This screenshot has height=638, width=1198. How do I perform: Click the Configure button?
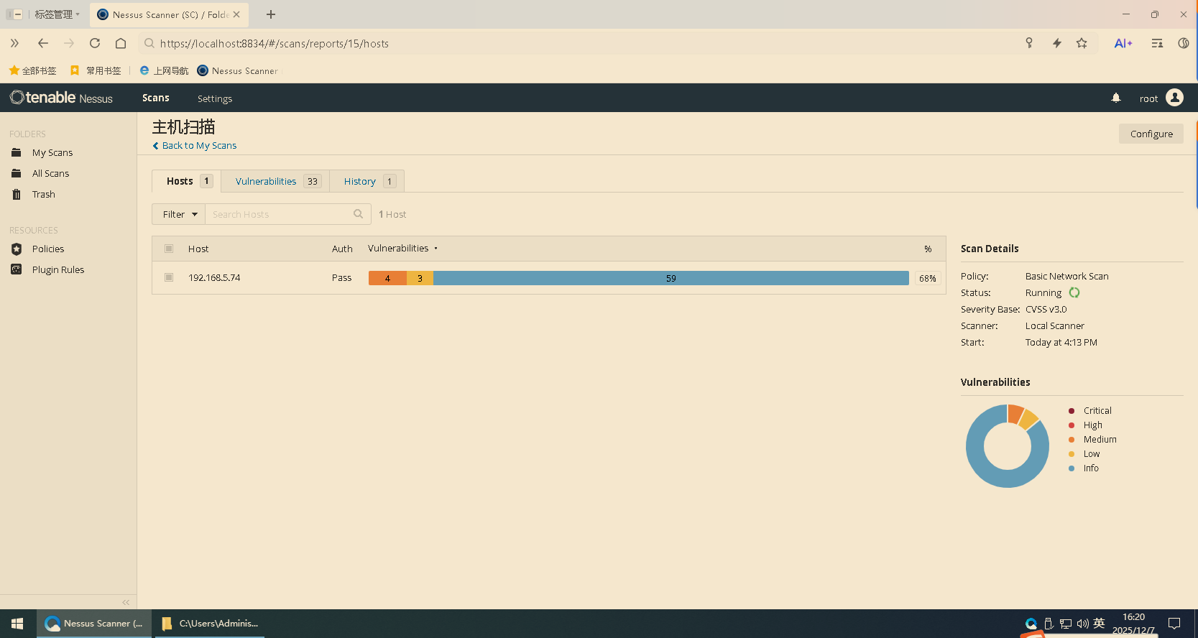[x=1151, y=134]
